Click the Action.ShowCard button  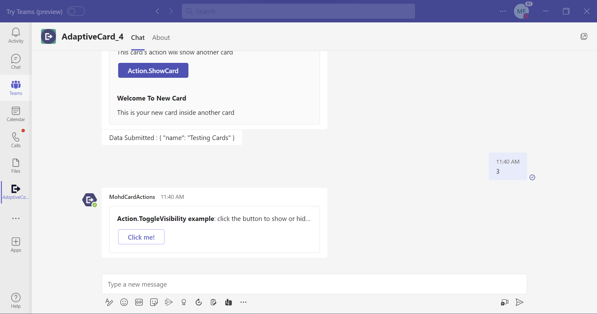[153, 70]
